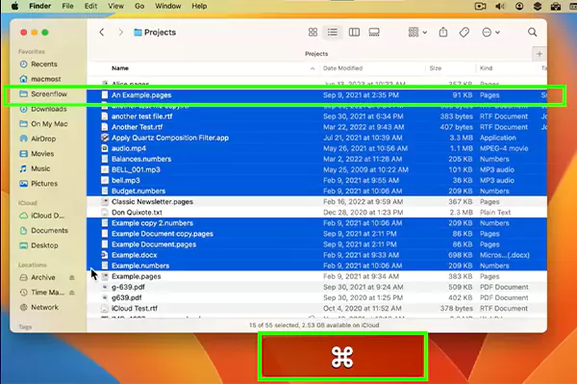The height and width of the screenshot is (384, 577).
Task: Open the Music sidebar folder
Action: pyautogui.click(x=35, y=168)
